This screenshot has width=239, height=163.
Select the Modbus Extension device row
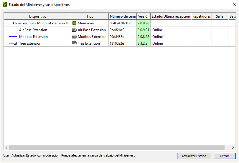coord(33,37)
